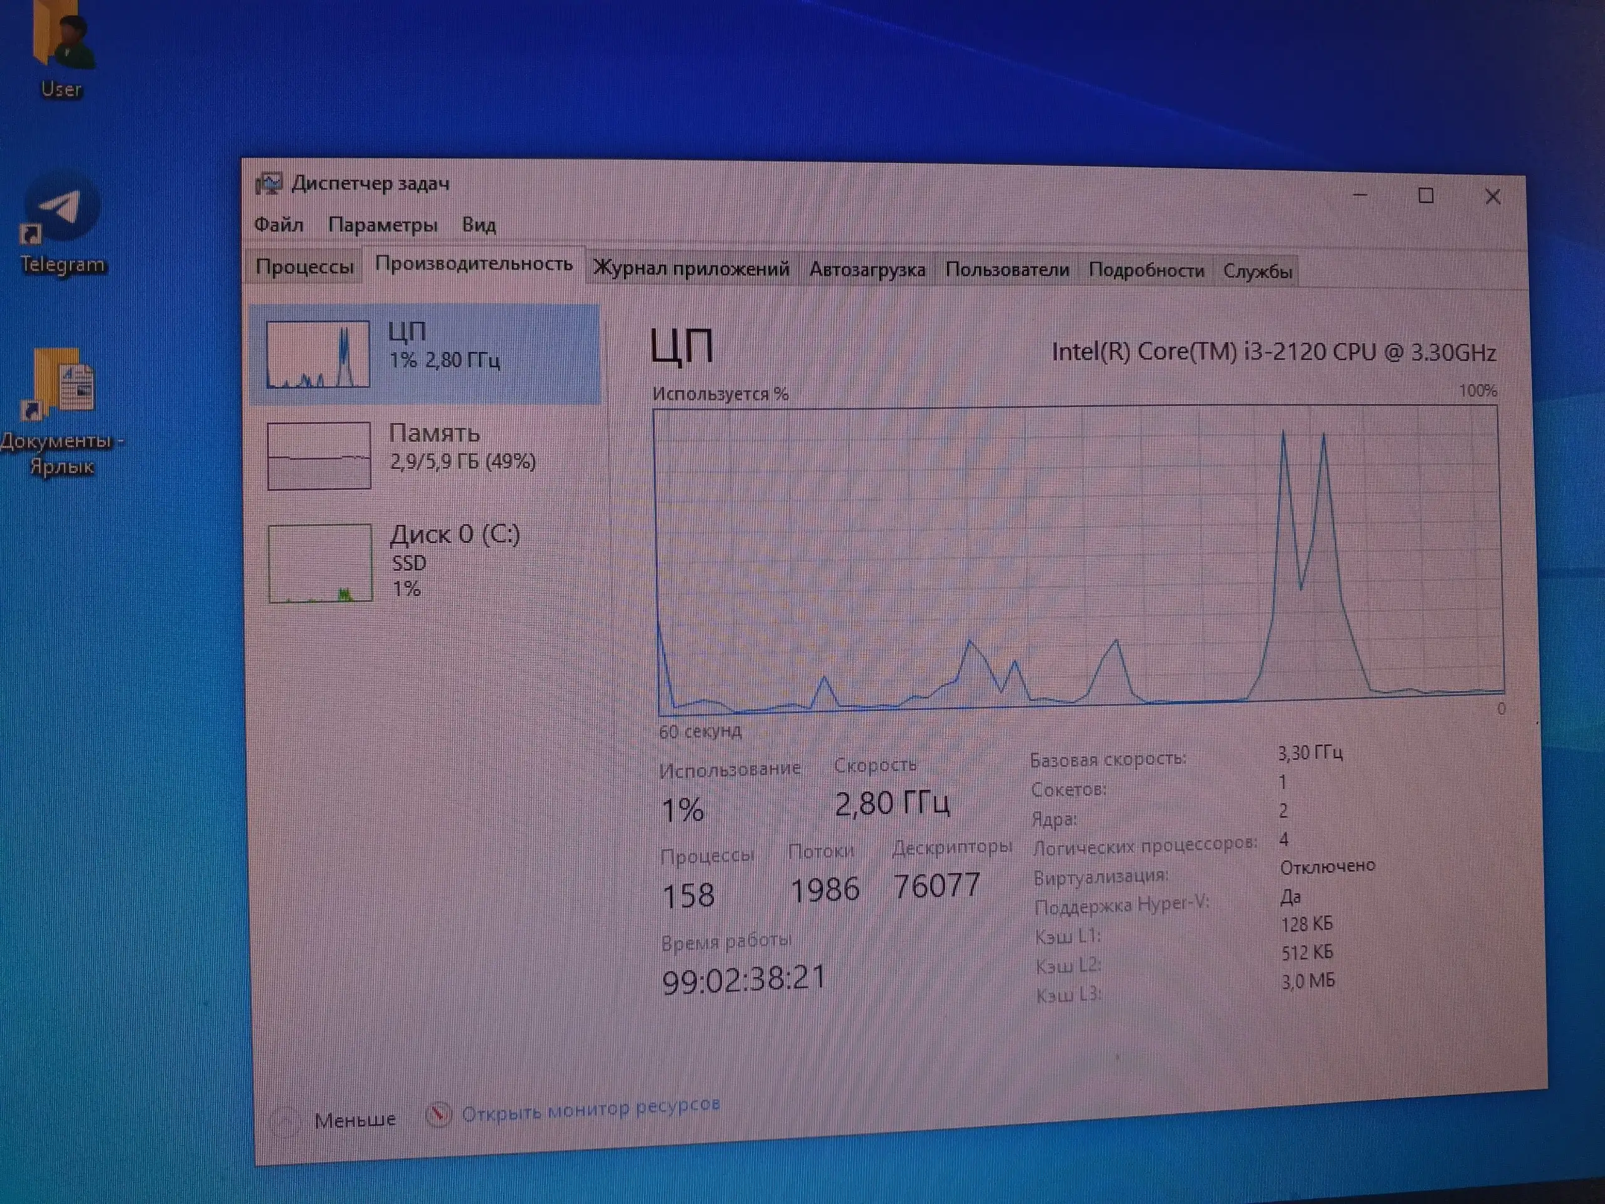This screenshot has height=1204, width=1605.
Task: Select the ЦП mini graph thumbnail
Action: [x=318, y=354]
